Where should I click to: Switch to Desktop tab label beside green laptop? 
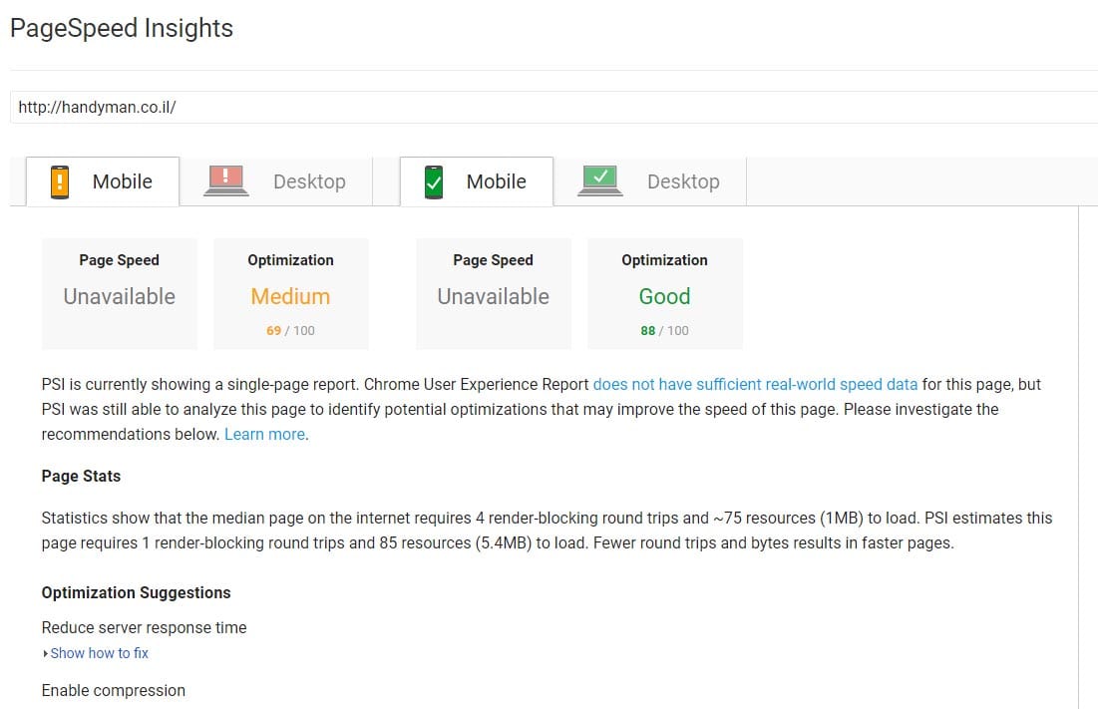tap(683, 181)
